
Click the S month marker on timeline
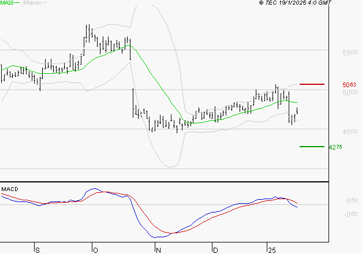[x=38, y=251]
